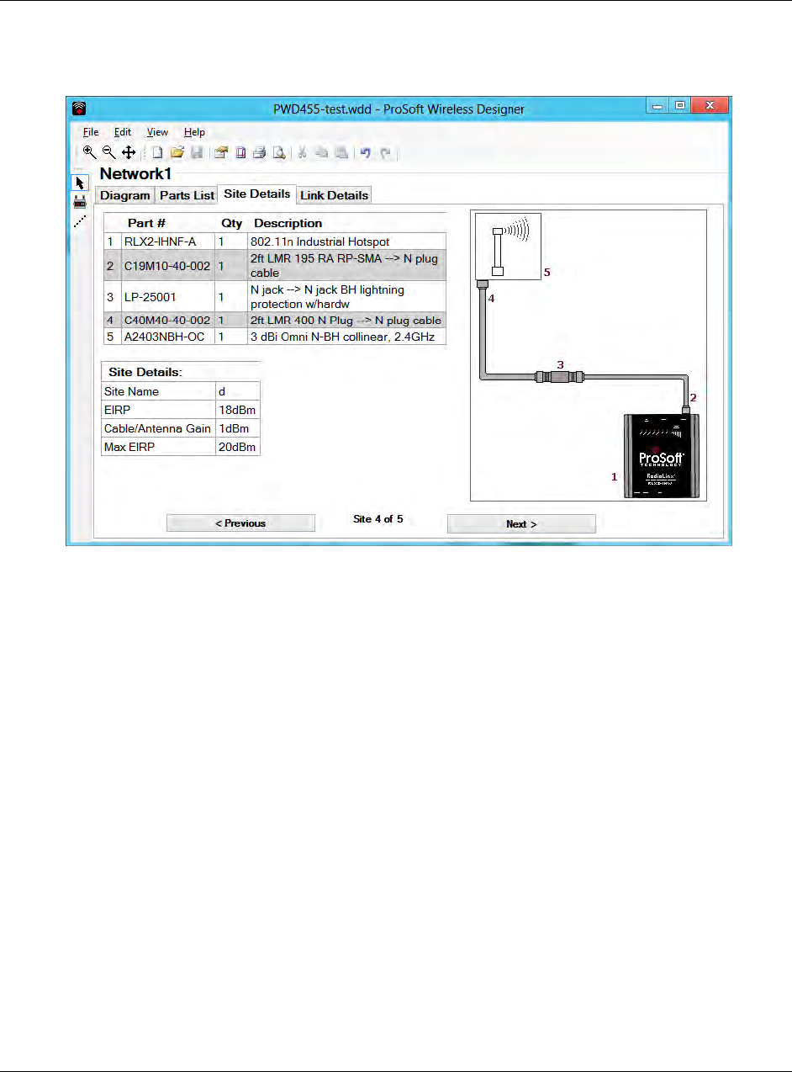Create a new file with the blank page icon
Image resolution: width=792 pixels, height=1072 pixels.
pos(157,152)
